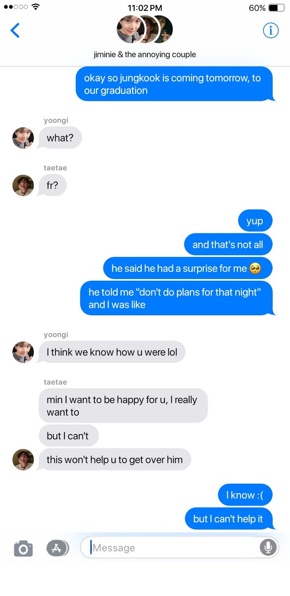Select "this won't help u to get over him"

click(115, 459)
